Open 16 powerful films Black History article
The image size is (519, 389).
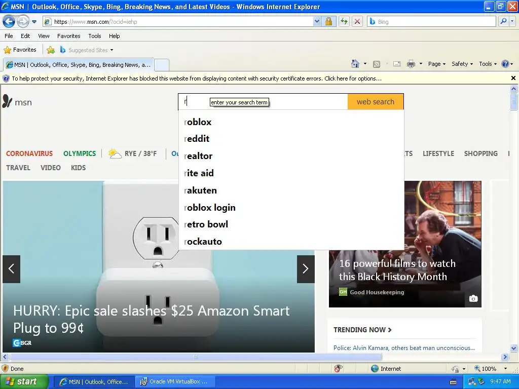[x=397, y=270]
